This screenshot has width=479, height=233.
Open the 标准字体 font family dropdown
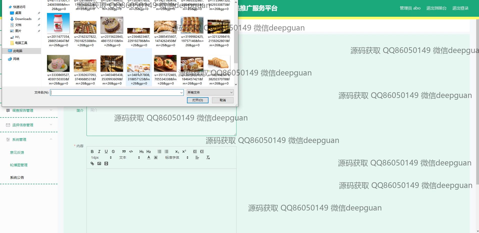click(x=176, y=157)
